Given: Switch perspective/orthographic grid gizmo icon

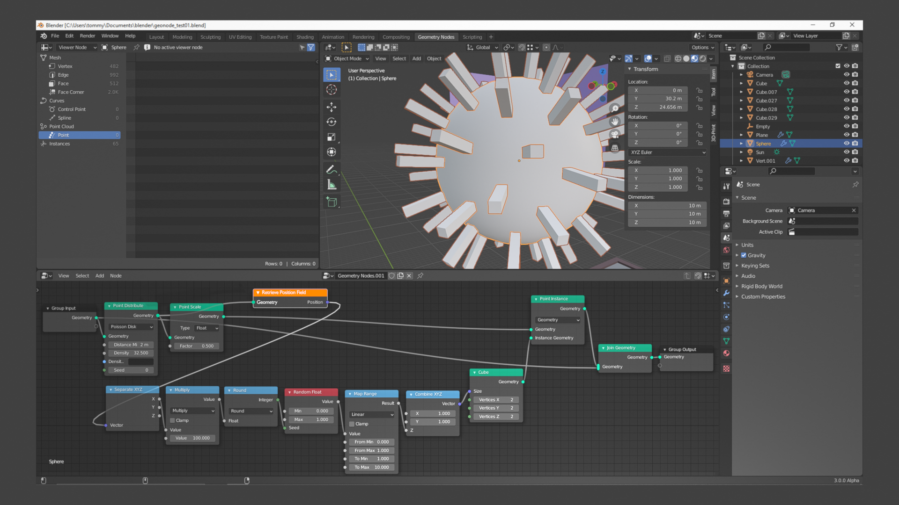Looking at the screenshot, I should coord(615,148).
